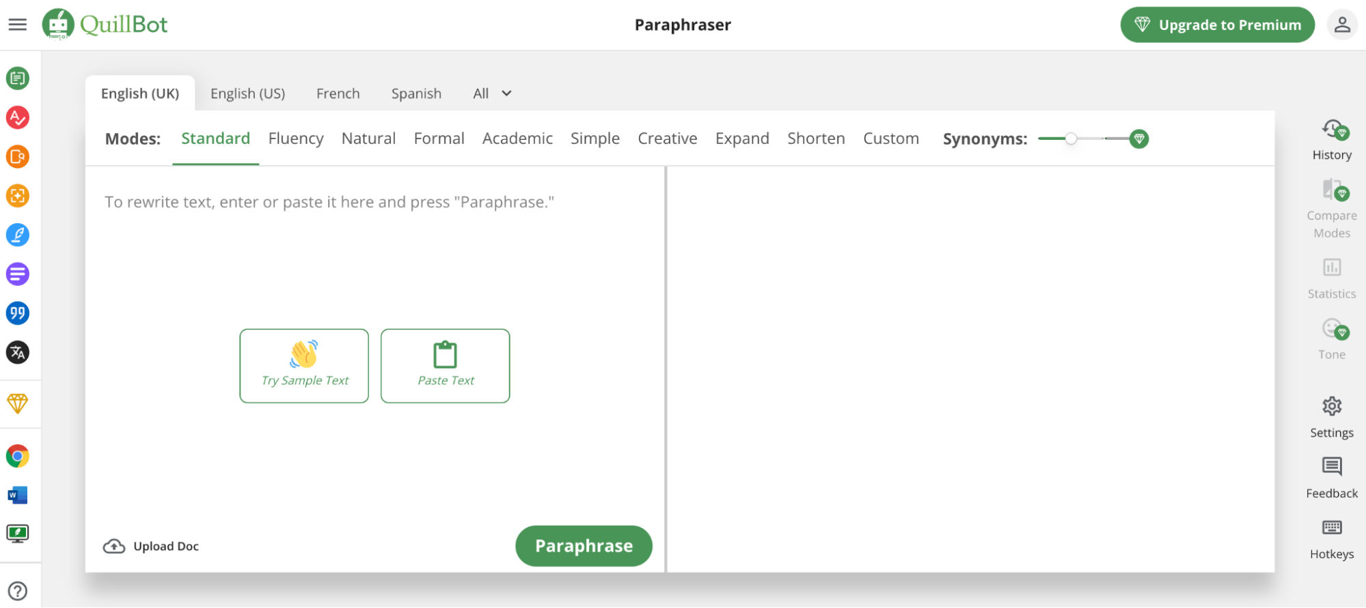Click the Paste Text button
Image resolution: width=1366 pixels, height=608 pixels.
445,366
